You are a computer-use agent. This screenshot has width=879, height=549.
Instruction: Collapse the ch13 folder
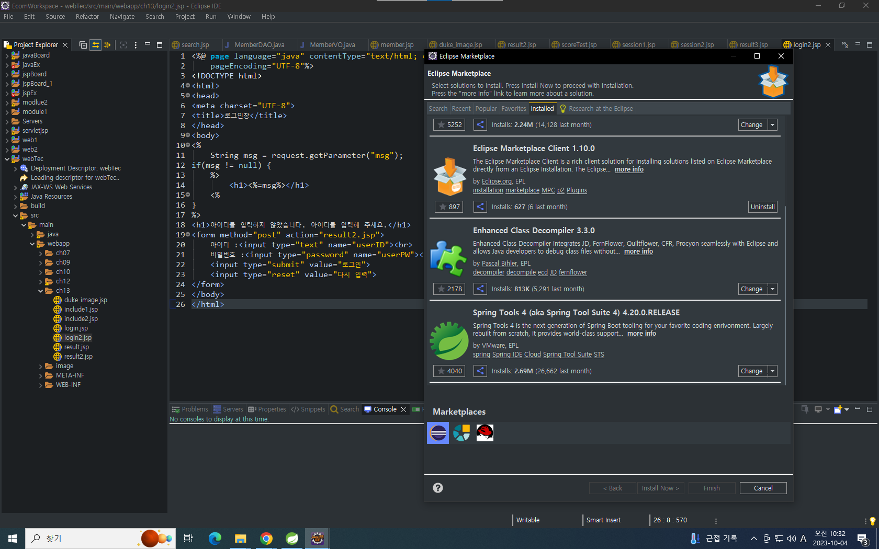(x=41, y=291)
